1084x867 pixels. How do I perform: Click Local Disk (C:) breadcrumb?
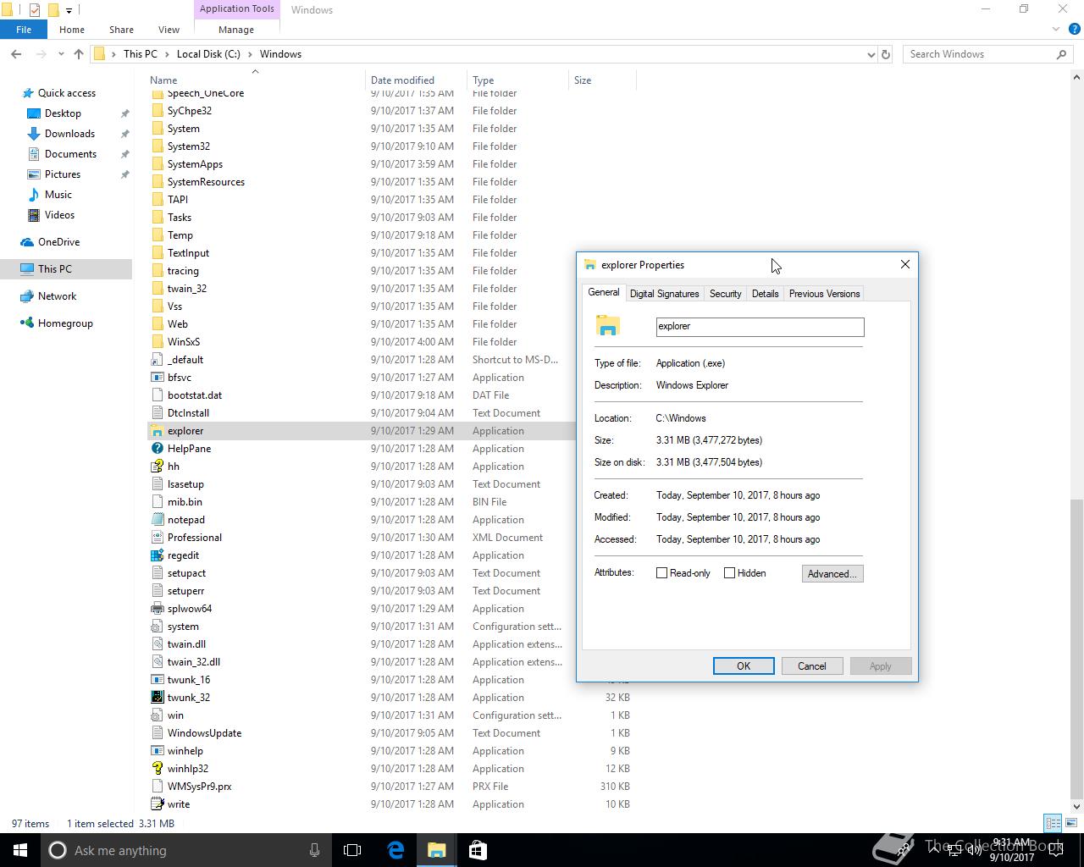208,54
